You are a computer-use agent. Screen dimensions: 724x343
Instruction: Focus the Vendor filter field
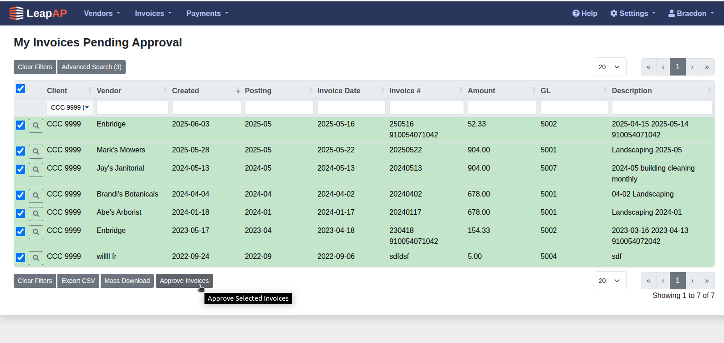click(x=133, y=107)
